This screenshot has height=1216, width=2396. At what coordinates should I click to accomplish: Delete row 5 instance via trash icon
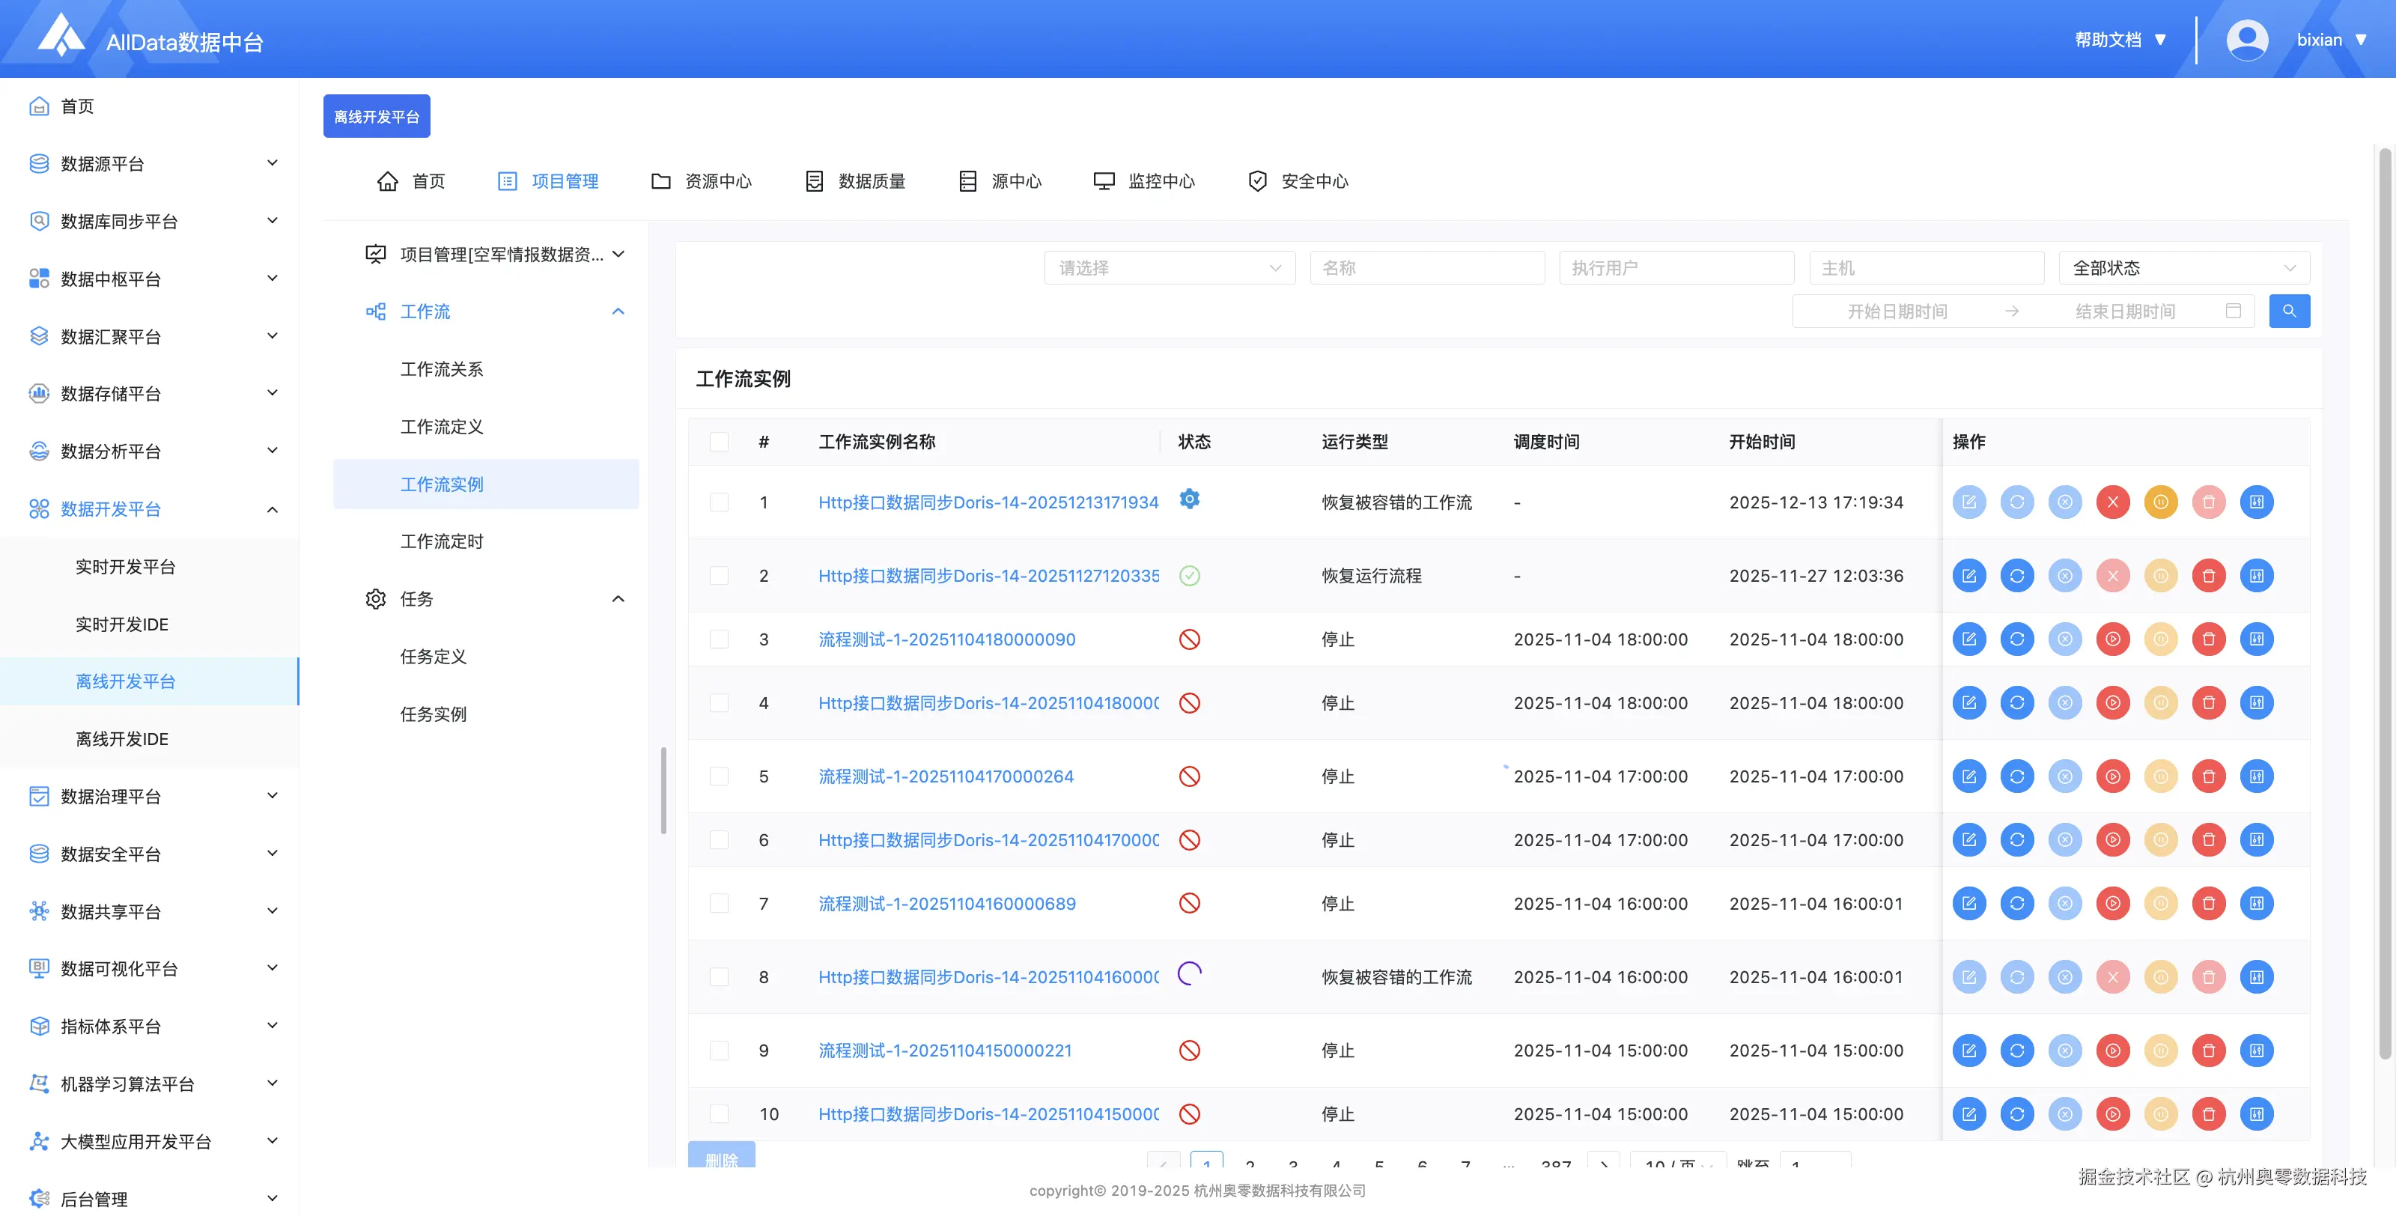coord(2208,776)
